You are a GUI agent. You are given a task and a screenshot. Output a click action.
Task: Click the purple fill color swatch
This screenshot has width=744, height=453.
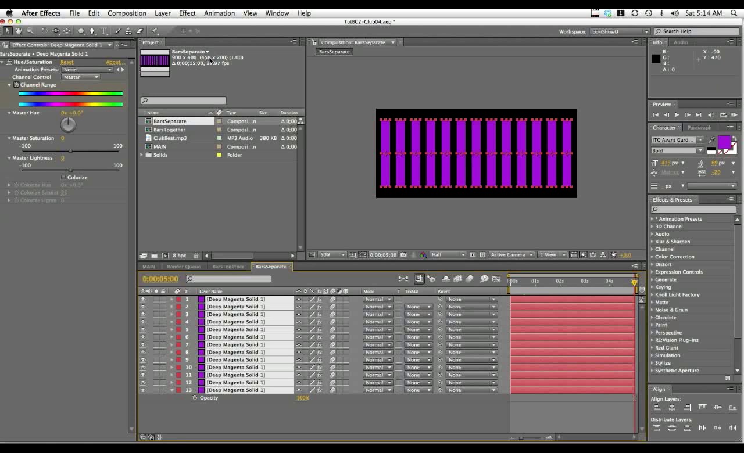[724, 142]
